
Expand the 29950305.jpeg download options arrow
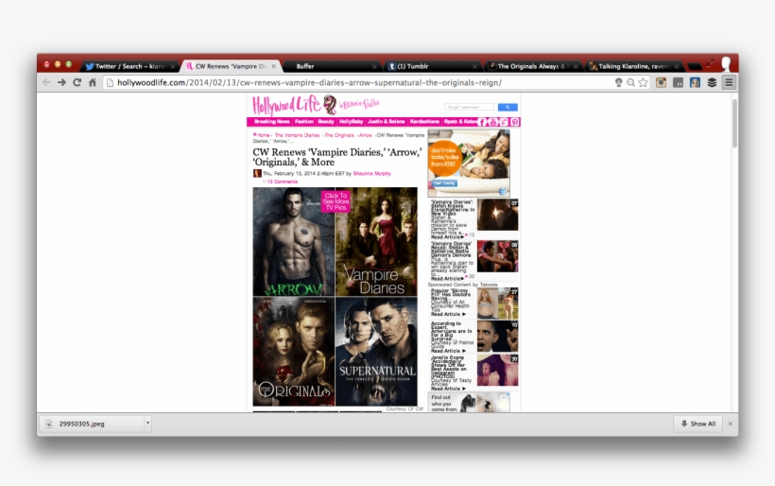pyautogui.click(x=147, y=424)
